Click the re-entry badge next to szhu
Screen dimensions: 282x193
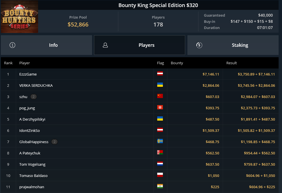[x=34, y=97]
